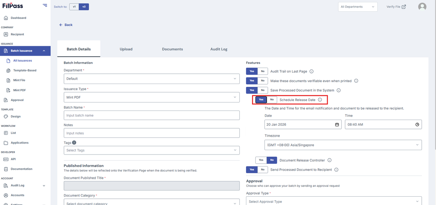The image size is (436, 205).
Task: Click the Batch Name input field
Action: tap(152, 115)
